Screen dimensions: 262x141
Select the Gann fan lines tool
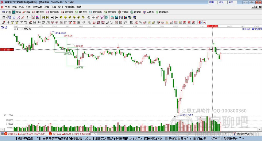coord(94,22)
